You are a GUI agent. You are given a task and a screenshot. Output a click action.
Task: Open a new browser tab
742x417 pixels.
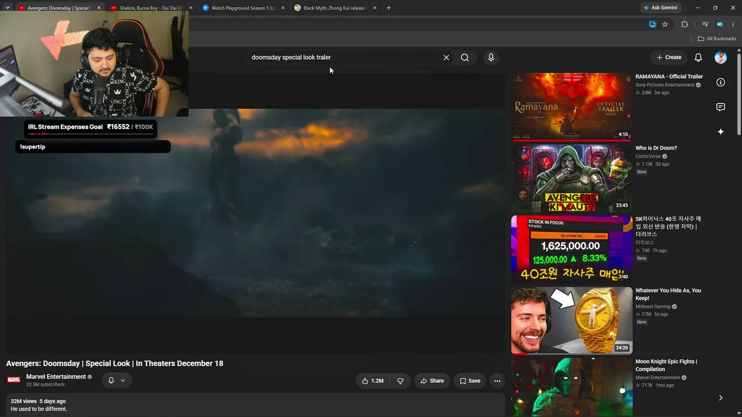pyautogui.click(x=388, y=8)
